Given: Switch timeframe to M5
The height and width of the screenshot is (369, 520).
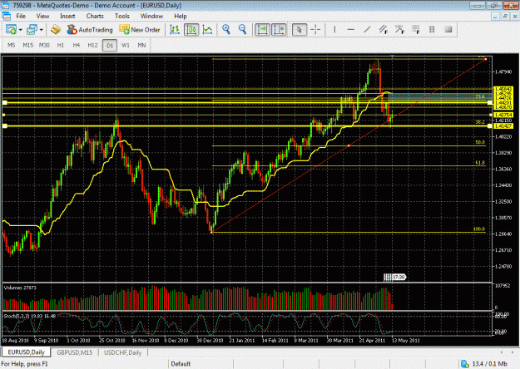Looking at the screenshot, I should coord(12,45).
